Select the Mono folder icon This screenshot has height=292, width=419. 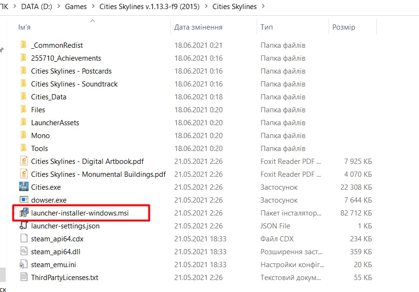(x=23, y=135)
